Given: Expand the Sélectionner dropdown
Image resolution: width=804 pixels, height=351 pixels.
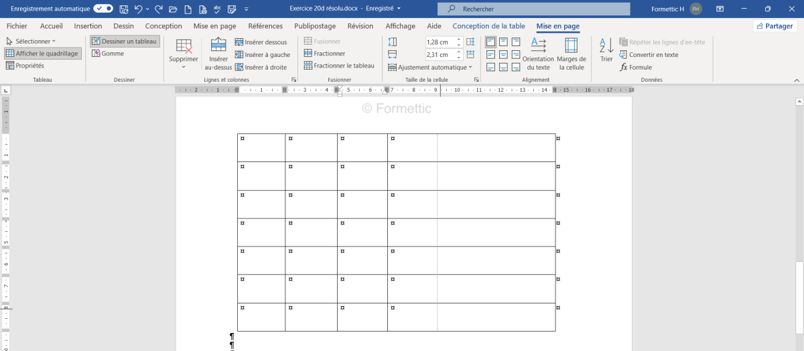Looking at the screenshot, I should 31,42.
